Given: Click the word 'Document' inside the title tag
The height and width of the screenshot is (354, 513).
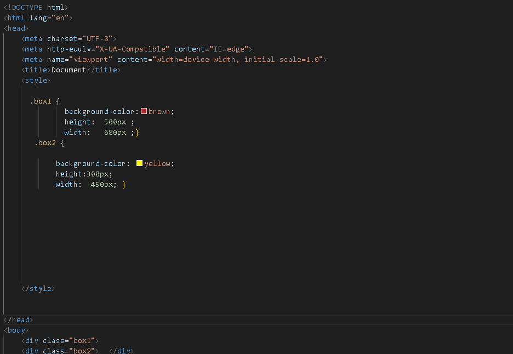Looking at the screenshot, I should point(69,70).
